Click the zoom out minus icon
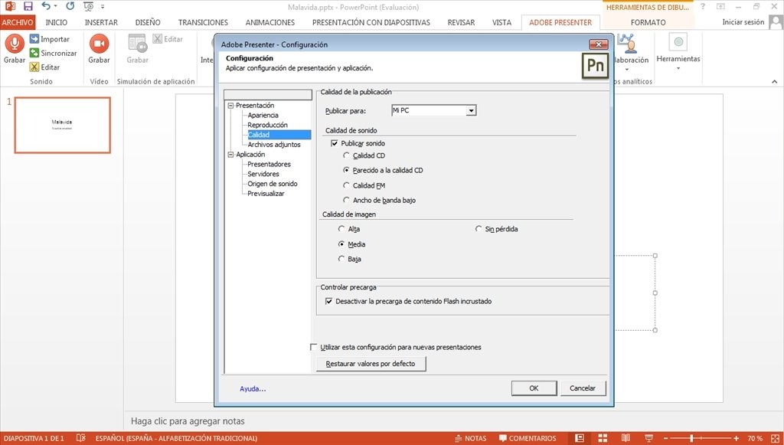The image size is (784, 445). [665, 439]
